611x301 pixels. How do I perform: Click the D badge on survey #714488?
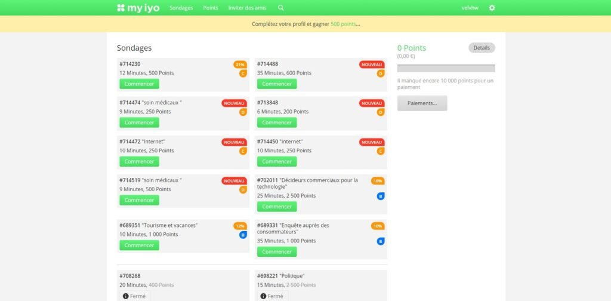click(381, 73)
